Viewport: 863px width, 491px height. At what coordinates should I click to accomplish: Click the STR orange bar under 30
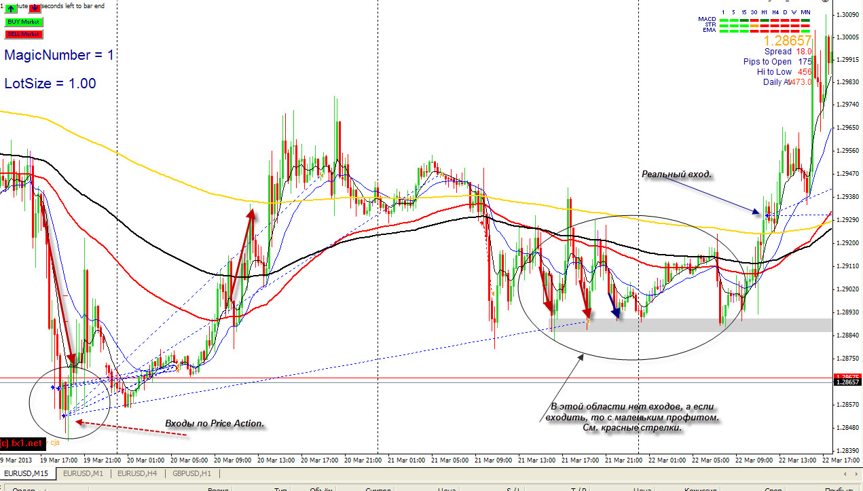(x=754, y=26)
